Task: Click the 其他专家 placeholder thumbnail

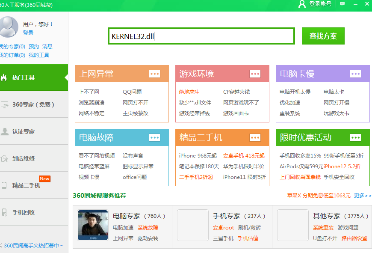Action: click(x=293, y=225)
